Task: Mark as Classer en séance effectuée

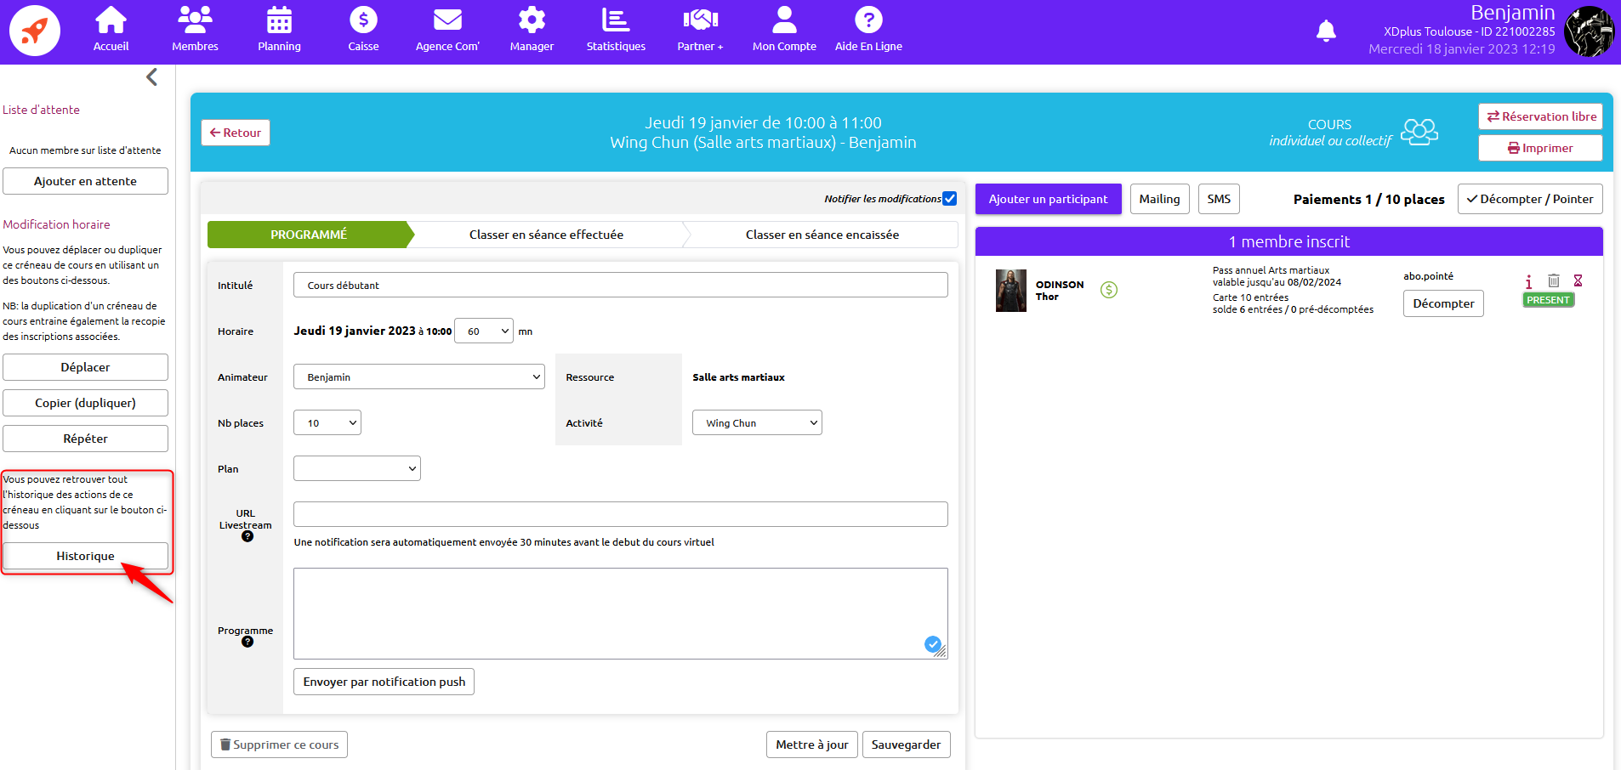Action: coord(546,235)
